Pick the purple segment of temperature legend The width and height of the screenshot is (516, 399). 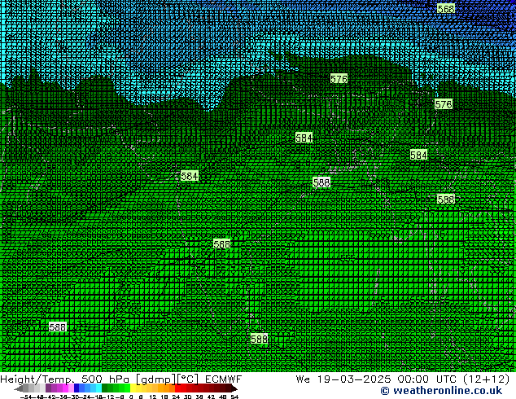(x=54, y=388)
